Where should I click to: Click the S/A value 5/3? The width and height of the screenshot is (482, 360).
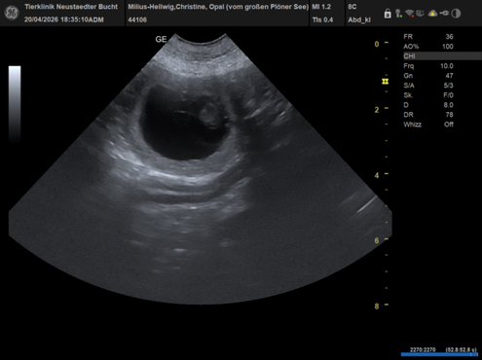pos(448,86)
